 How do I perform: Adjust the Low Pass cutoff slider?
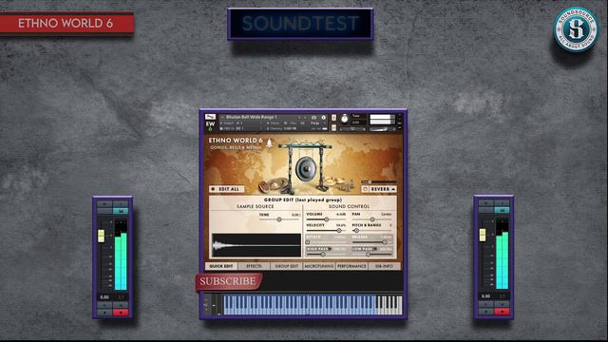click(x=369, y=255)
